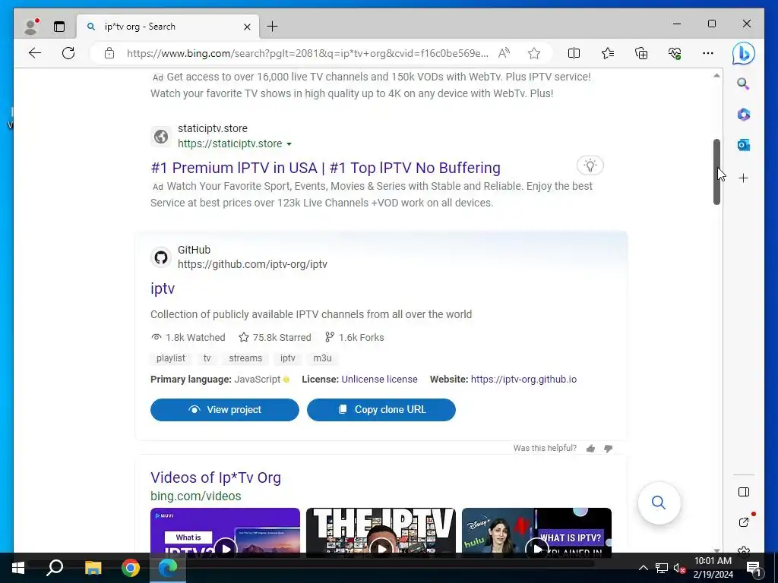778x583 pixels.
Task: Open network status tray icon
Action: coord(662,568)
